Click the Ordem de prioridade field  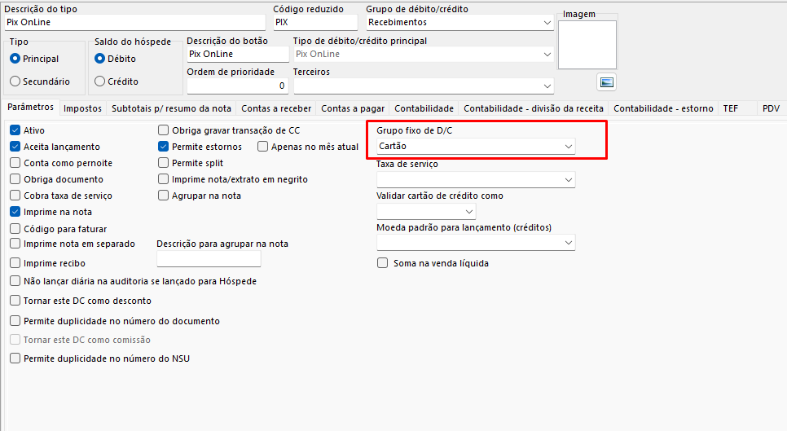click(238, 86)
